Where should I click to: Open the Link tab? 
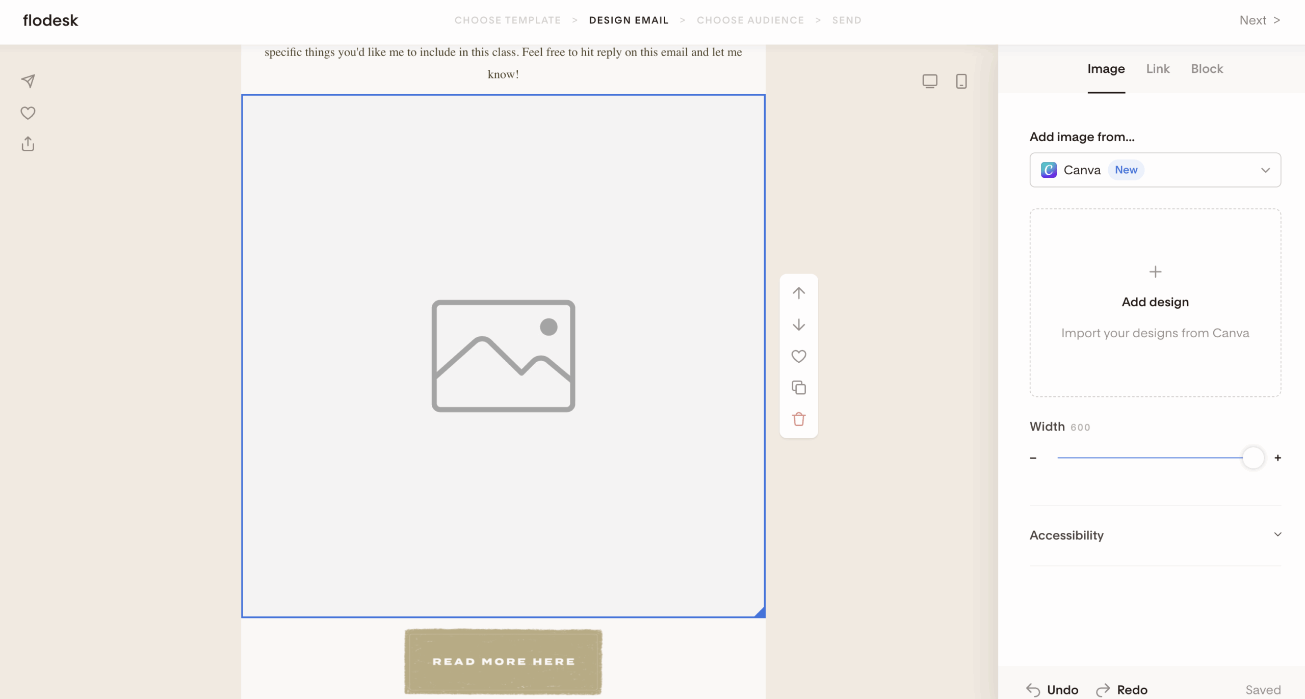coord(1158,69)
